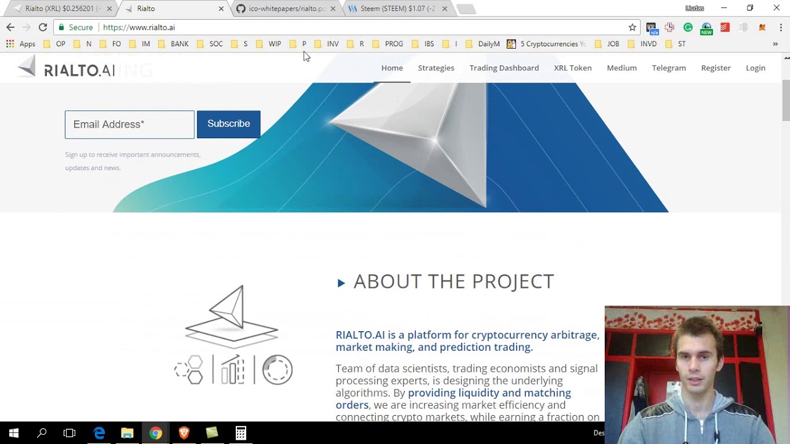
Task: Open Windows taskbar search
Action: point(42,433)
